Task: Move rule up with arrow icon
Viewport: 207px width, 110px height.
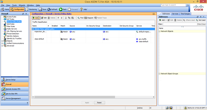Action: coord(58,18)
